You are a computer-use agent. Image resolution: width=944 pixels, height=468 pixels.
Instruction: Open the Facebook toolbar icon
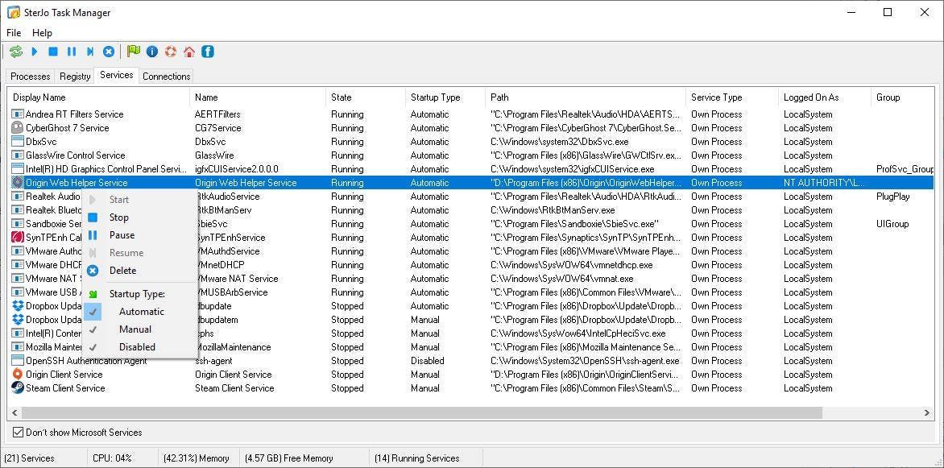pos(208,52)
